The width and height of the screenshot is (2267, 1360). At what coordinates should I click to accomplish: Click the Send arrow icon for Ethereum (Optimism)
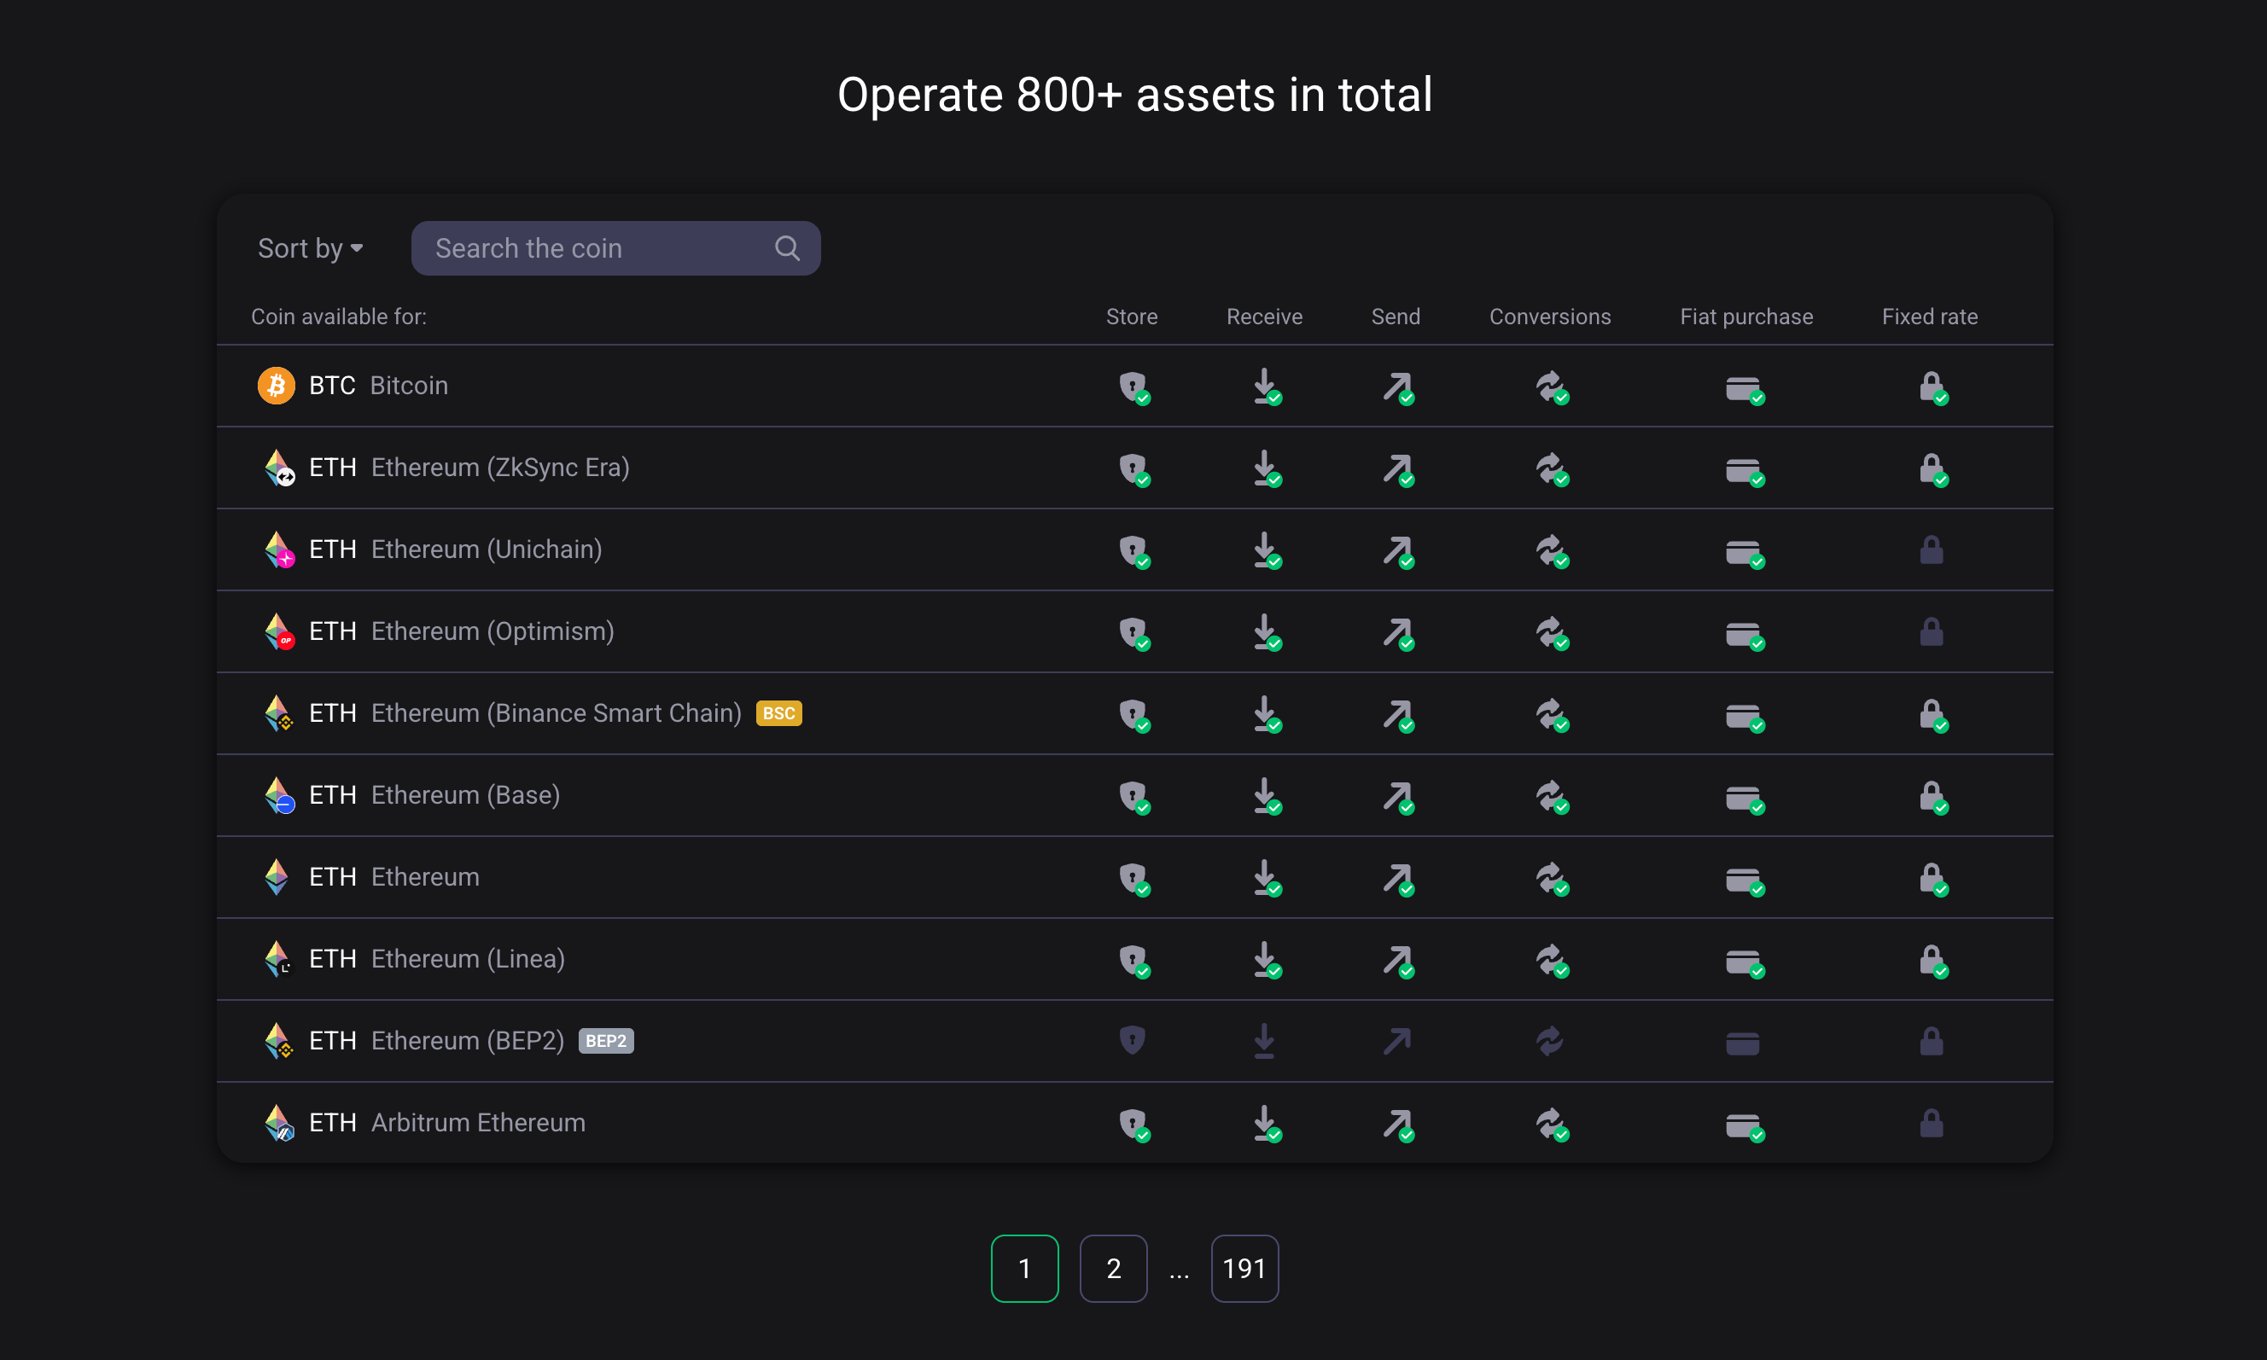click(x=1397, y=633)
